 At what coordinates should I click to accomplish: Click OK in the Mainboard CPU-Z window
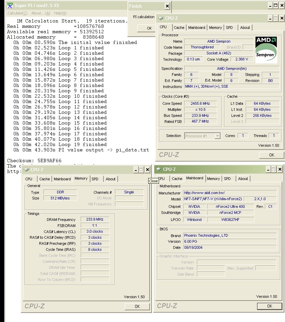(270, 306)
